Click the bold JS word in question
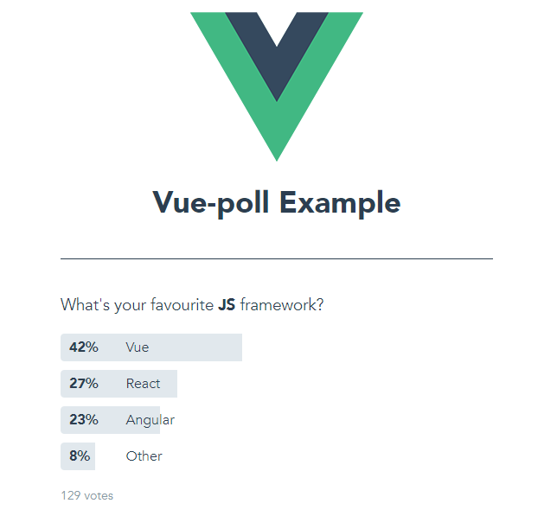This screenshot has width=557, height=516. pyautogui.click(x=227, y=305)
